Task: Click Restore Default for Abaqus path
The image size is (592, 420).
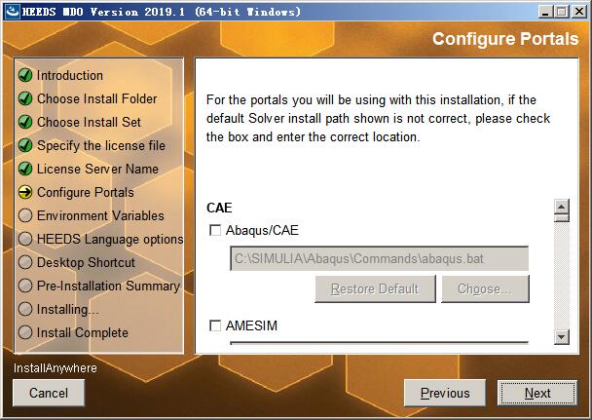Action: point(375,289)
